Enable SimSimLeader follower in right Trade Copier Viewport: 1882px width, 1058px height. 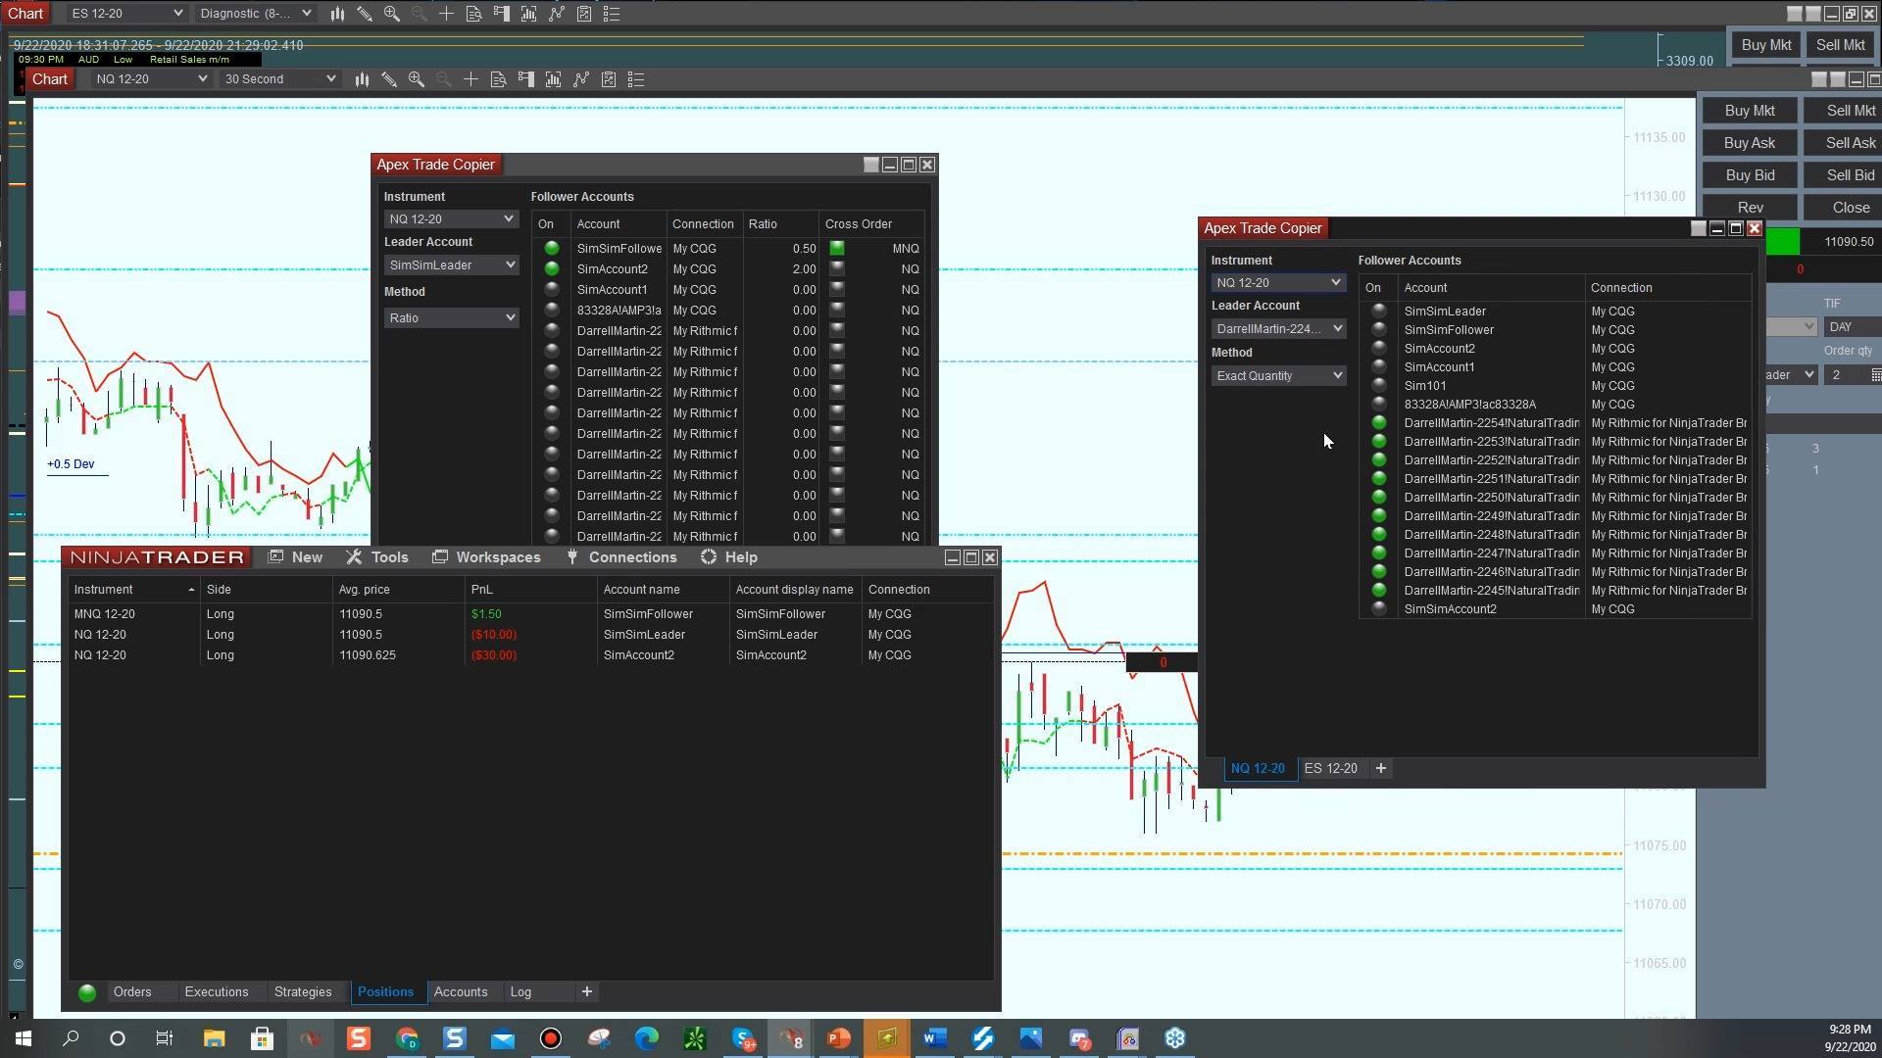(x=1379, y=312)
